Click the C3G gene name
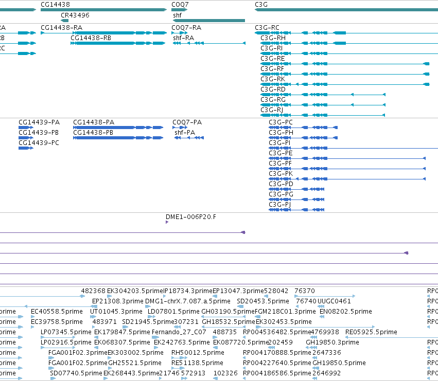The height and width of the screenshot is (381, 438). click(x=261, y=5)
